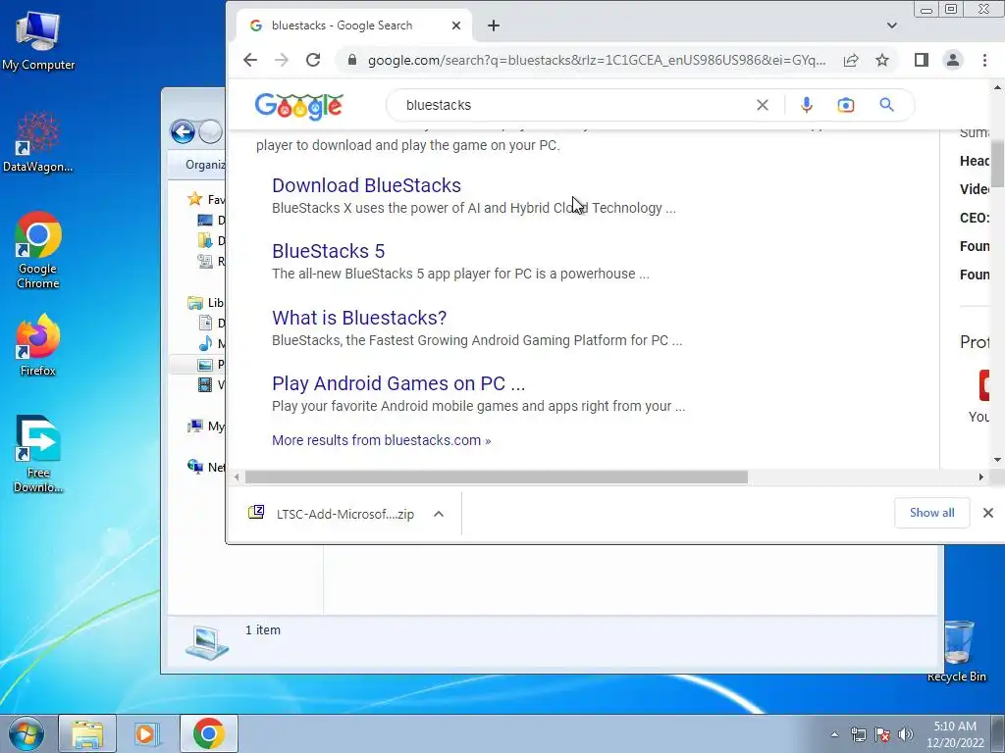The width and height of the screenshot is (1005, 753).
Task: Open Free Download Manager desktop shortcut
Action: (x=38, y=454)
